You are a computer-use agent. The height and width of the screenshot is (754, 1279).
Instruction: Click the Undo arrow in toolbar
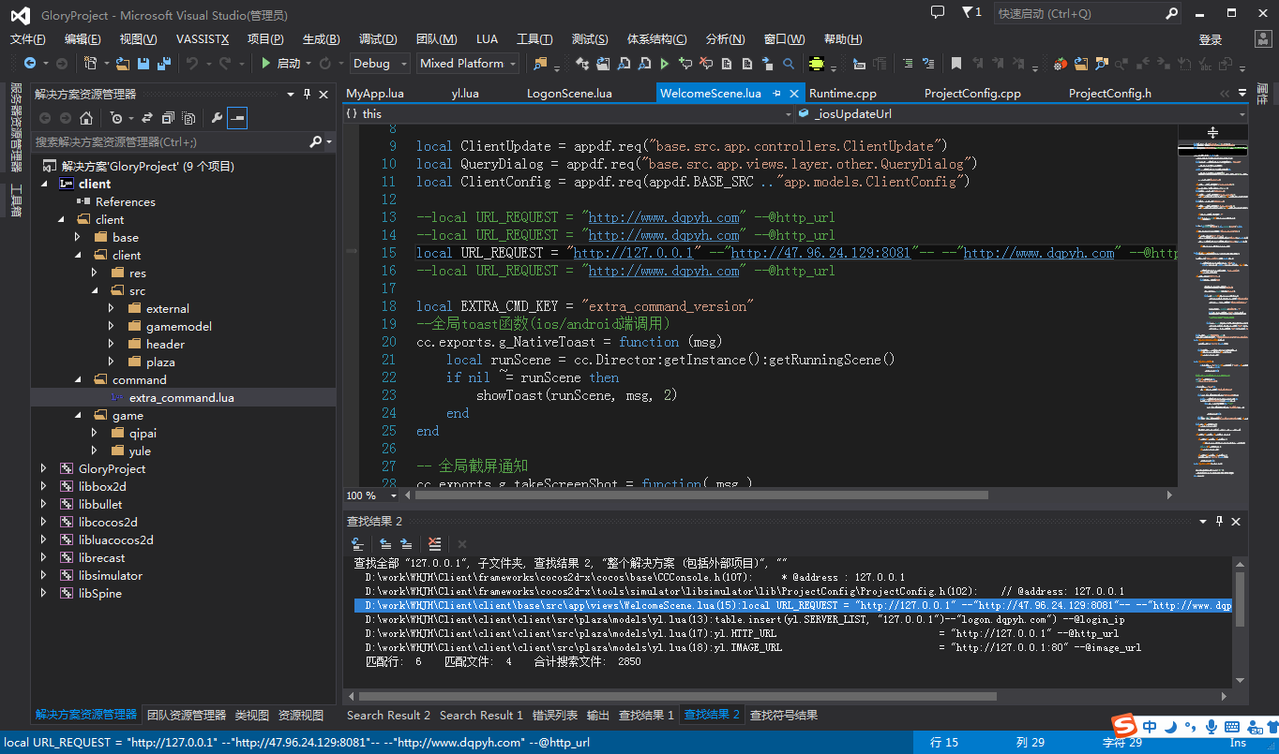(x=191, y=64)
